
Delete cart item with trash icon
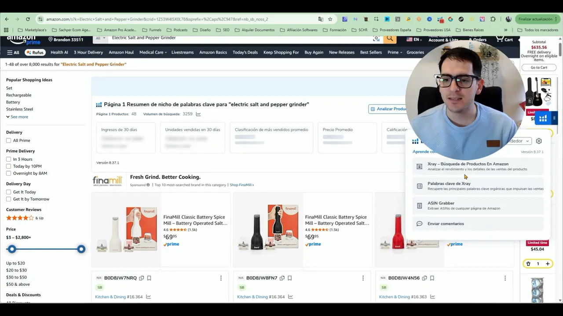(x=528, y=264)
